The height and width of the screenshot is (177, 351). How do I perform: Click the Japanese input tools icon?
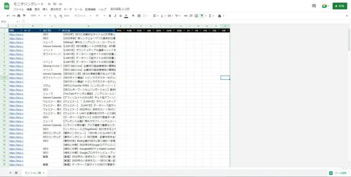[219, 16]
